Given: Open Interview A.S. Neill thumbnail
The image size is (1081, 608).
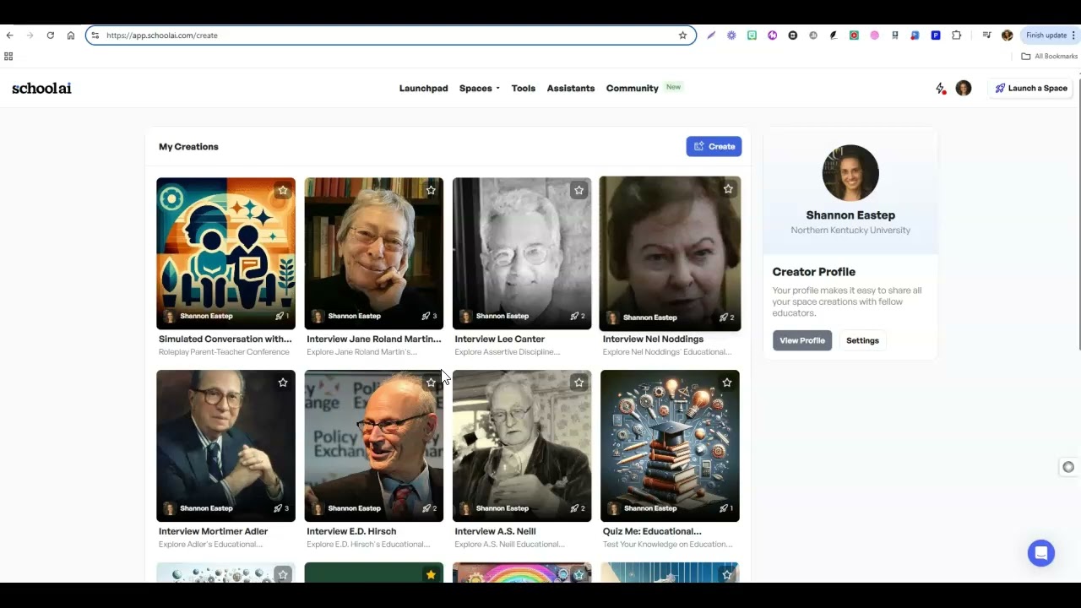Looking at the screenshot, I should click(522, 446).
